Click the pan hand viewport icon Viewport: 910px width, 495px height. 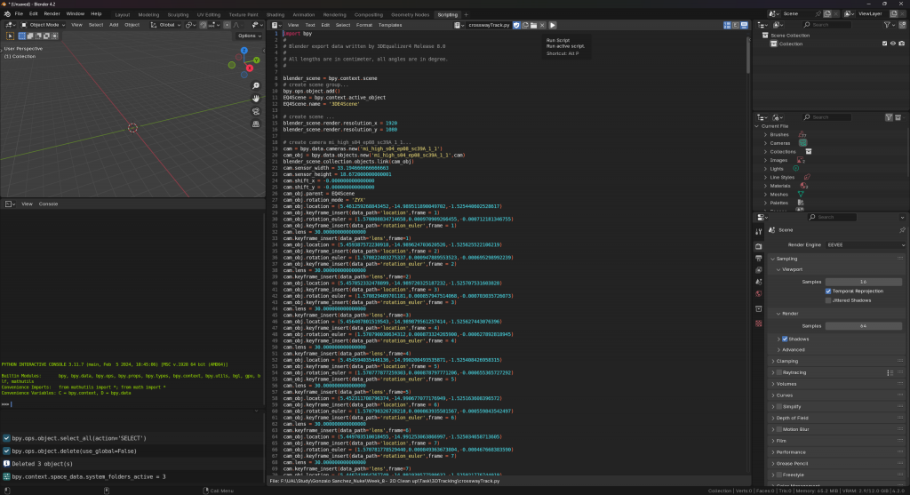(x=256, y=99)
